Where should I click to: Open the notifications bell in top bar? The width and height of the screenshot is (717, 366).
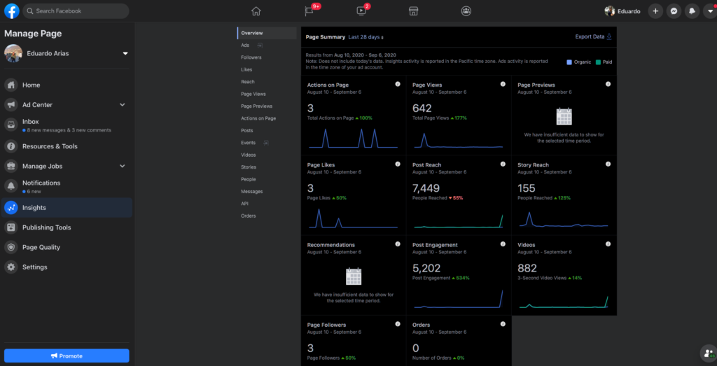click(x=692, y=11)
